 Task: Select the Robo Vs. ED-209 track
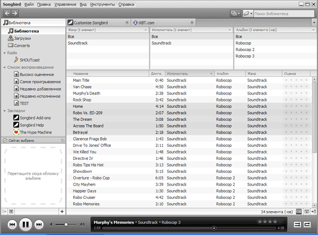(x=189, y=113)
